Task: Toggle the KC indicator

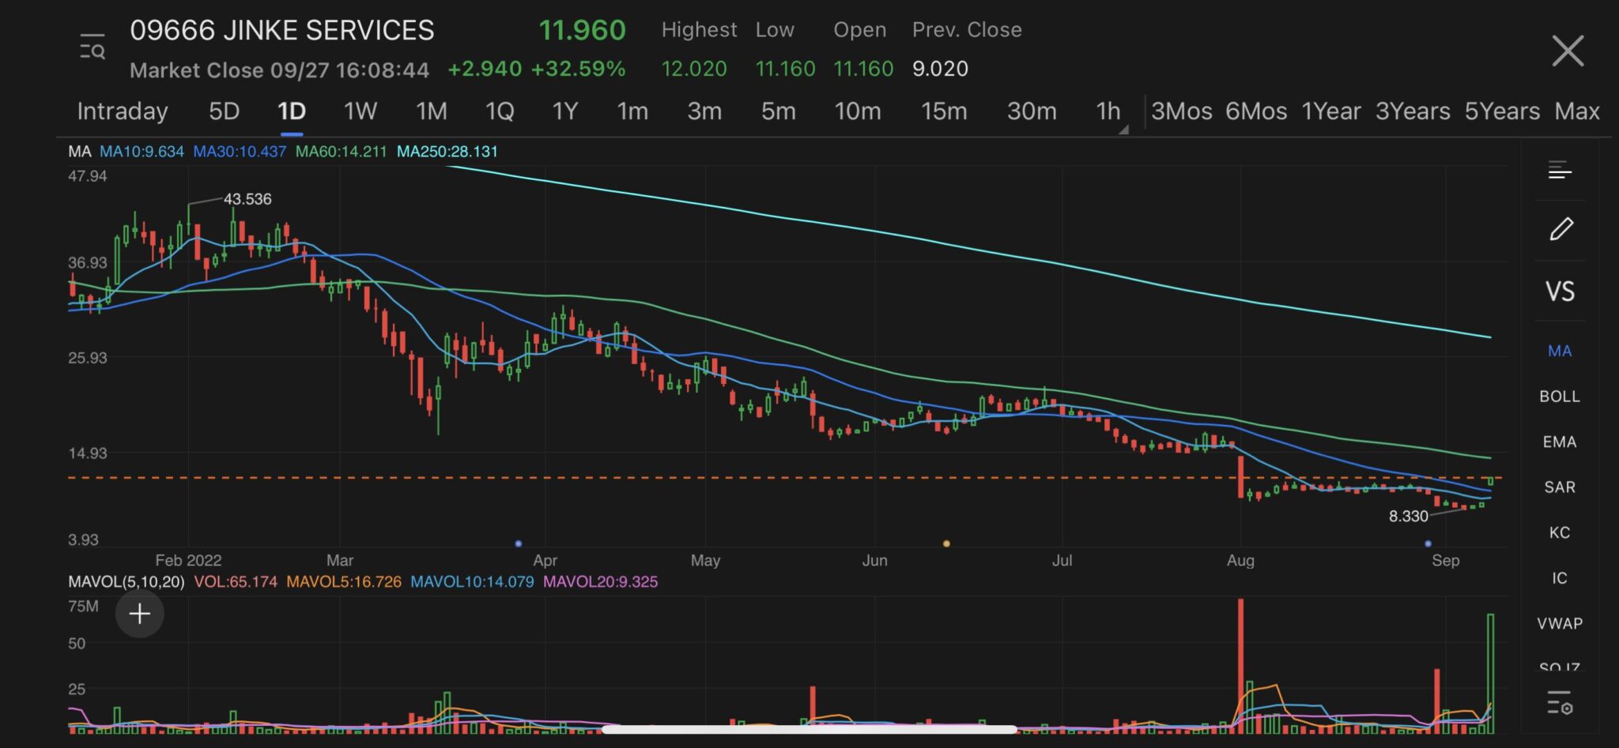Action: coord(1559,532)
